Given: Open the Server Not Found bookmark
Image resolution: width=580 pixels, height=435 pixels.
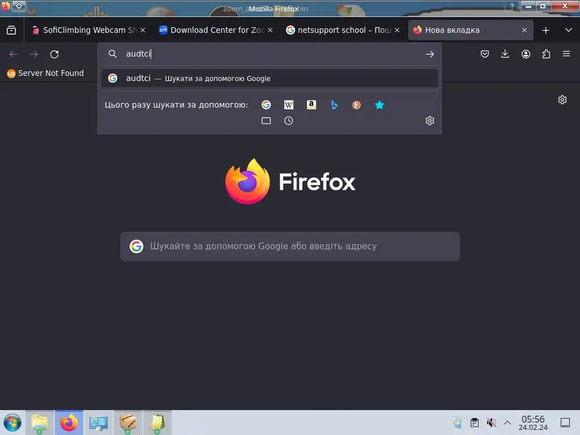Looking at the screenshot, I should coord(45,73).
